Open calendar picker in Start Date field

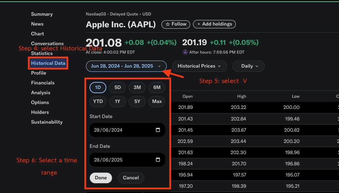158,130
